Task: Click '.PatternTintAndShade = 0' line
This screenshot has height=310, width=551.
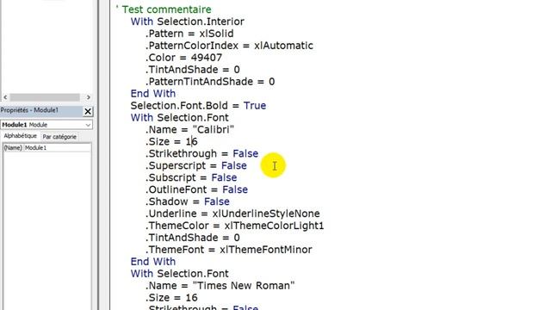Action: (210, 82)
